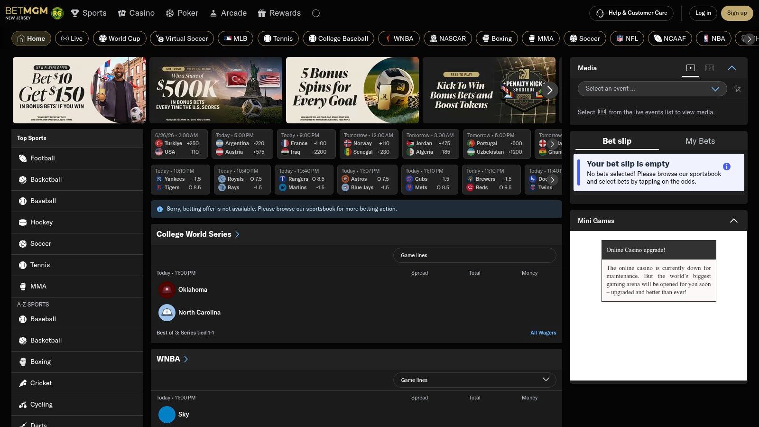Click Basketball icon in Top Sports

[22, 180]
